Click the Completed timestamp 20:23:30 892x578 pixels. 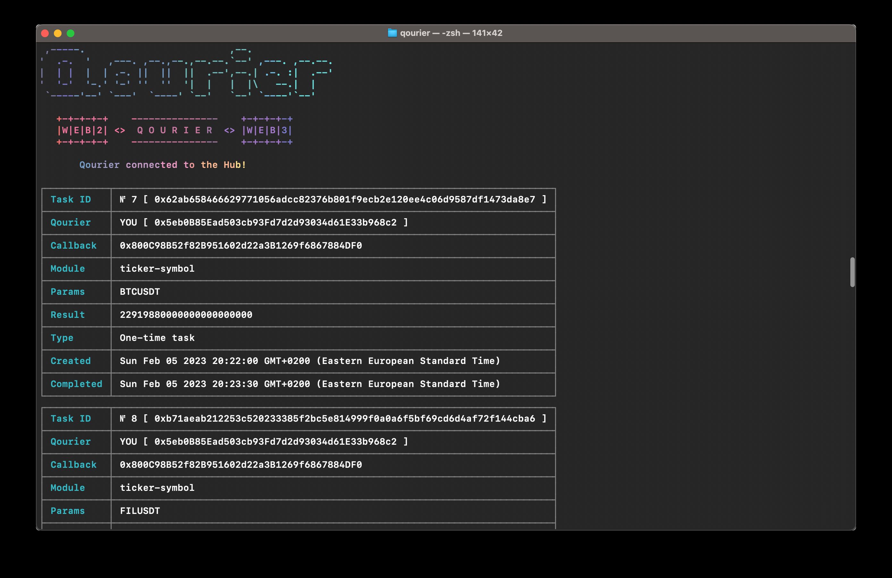pyautogui.click(x=310, y=384)
